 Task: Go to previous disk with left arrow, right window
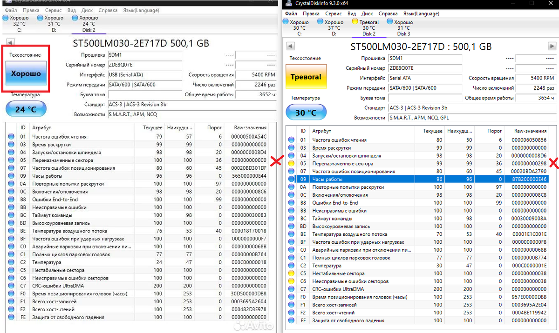(x=290, y=46)
